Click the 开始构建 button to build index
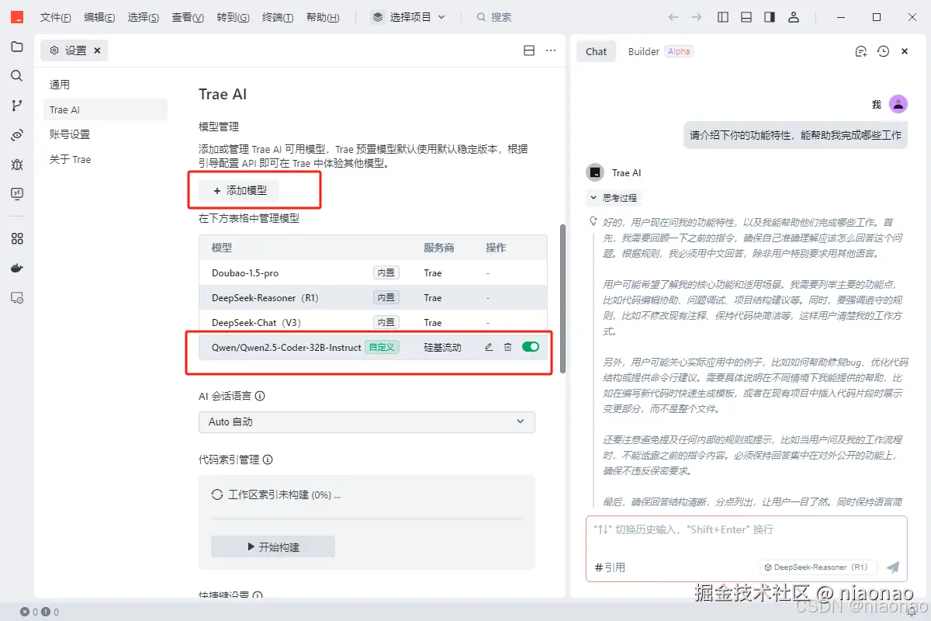The image size is (931, 621). [272, 546]
